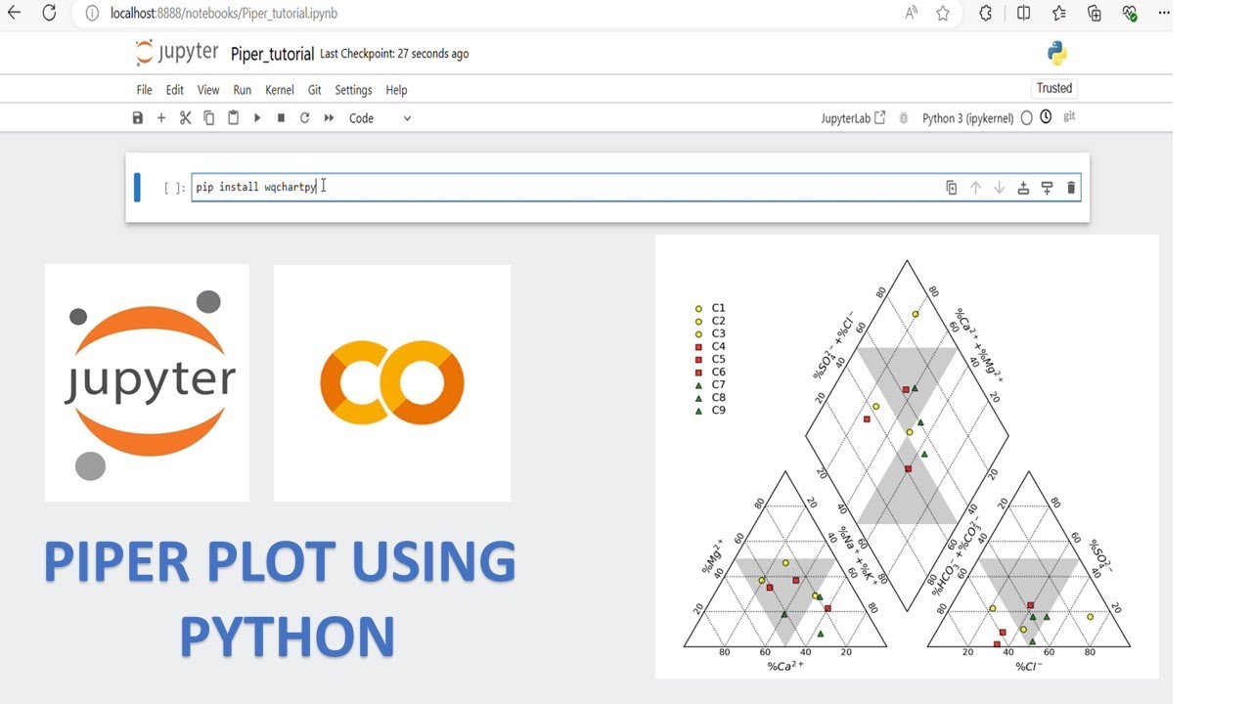
Task: Refresh the browser page
Action: tap(49, 14)
